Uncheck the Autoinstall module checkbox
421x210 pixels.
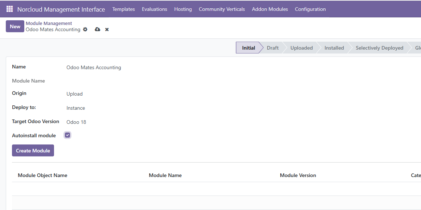tap(67, 135)
